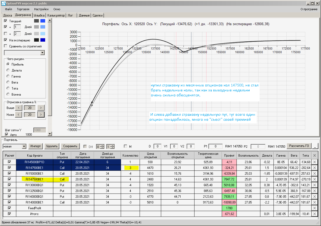321x226 pixels.
Task: Select the Дельта radio button
Action: tap(8, 70)
